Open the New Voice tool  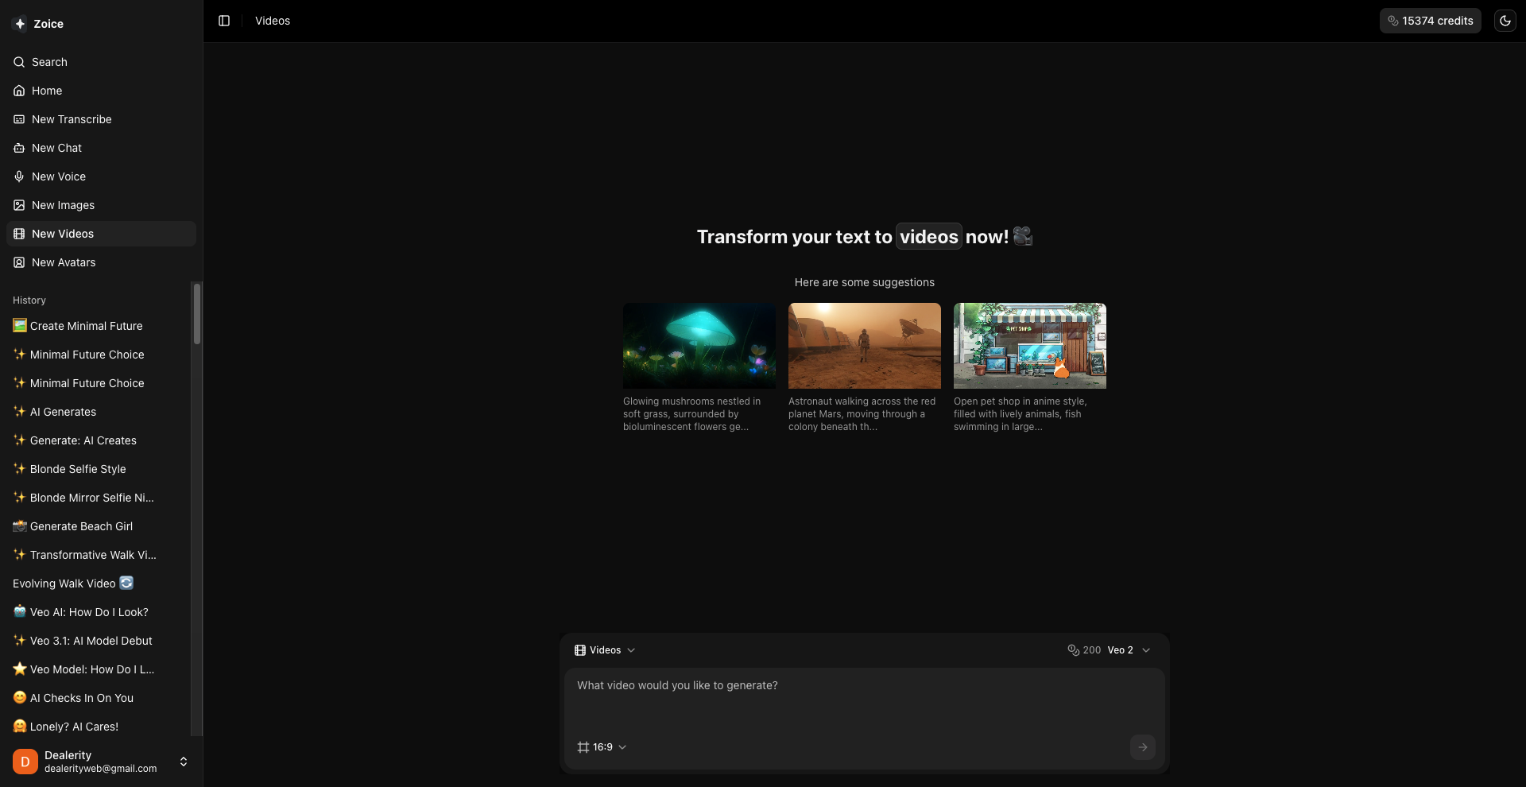[58, 176]
